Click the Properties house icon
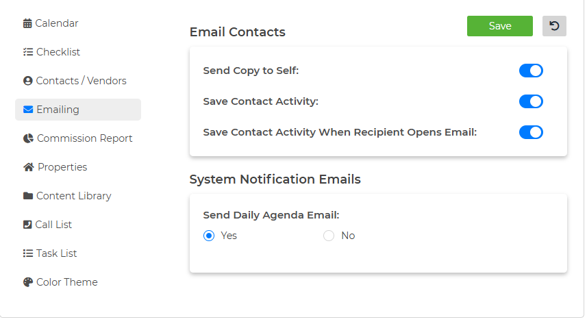 coord(29,167)
